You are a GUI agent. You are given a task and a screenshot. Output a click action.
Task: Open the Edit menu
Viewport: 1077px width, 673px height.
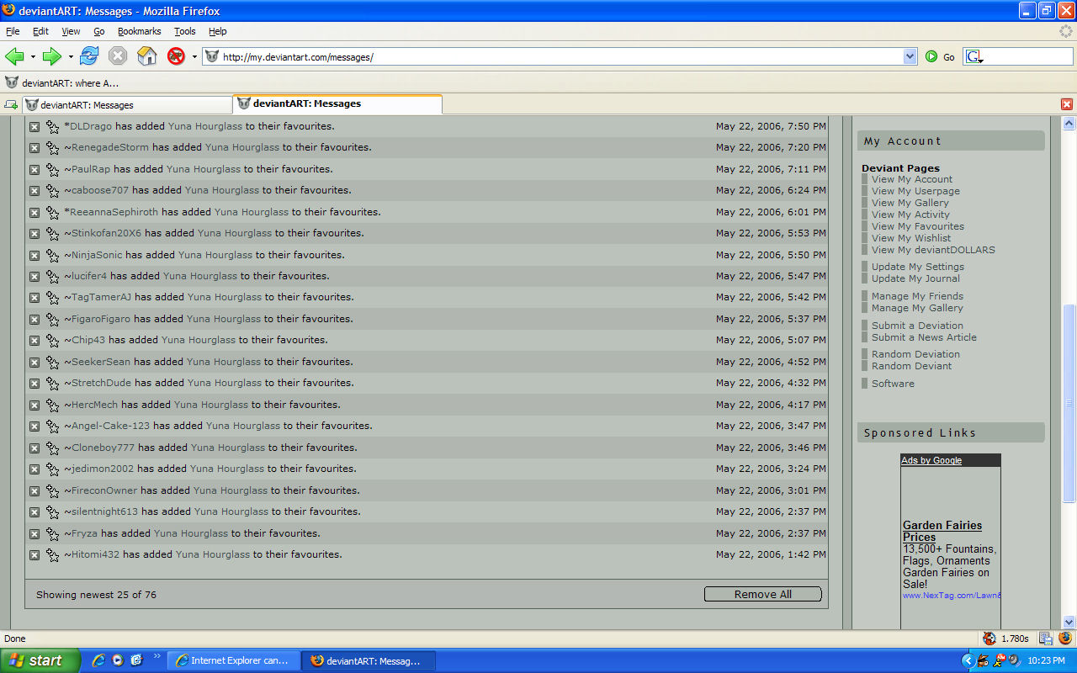[x=40, y=31]
